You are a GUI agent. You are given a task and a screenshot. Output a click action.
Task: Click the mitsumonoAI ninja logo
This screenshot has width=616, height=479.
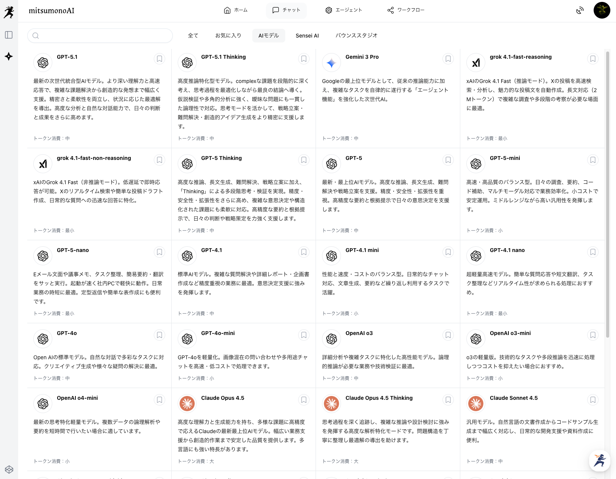(x=9, y=12)
